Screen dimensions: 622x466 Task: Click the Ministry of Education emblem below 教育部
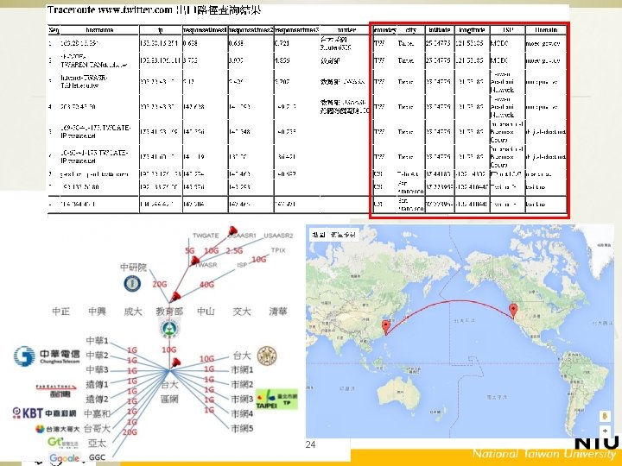tap(168, 330)
